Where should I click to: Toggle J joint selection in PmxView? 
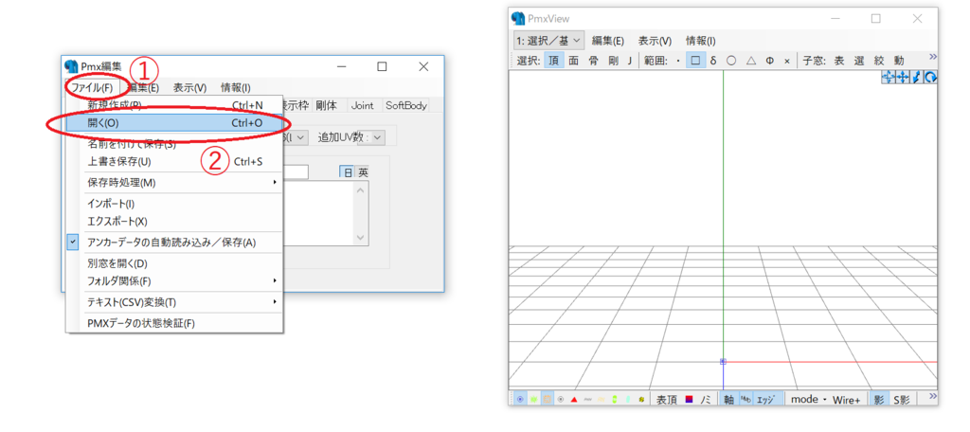(630, 61)
